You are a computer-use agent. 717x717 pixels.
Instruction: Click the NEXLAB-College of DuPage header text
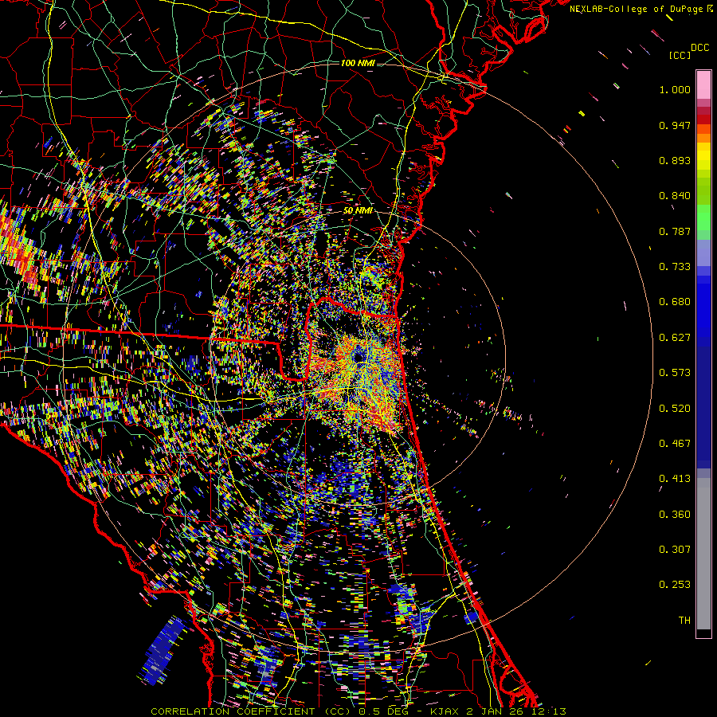(x=636, y=9)
